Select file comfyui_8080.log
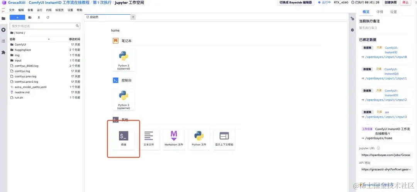This screenshot has height=192, width=417. tap(45, 66)
